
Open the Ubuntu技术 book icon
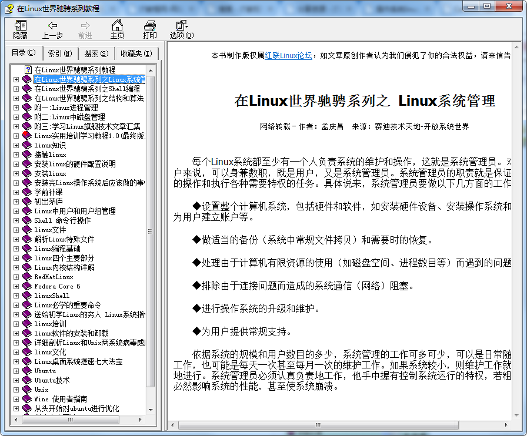26,380
